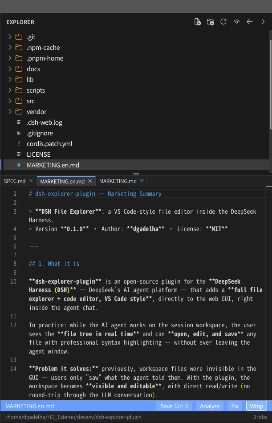Open .dsh-web.log file name in tree
Viewport: 272px width, 423px height.
point(45,122)
